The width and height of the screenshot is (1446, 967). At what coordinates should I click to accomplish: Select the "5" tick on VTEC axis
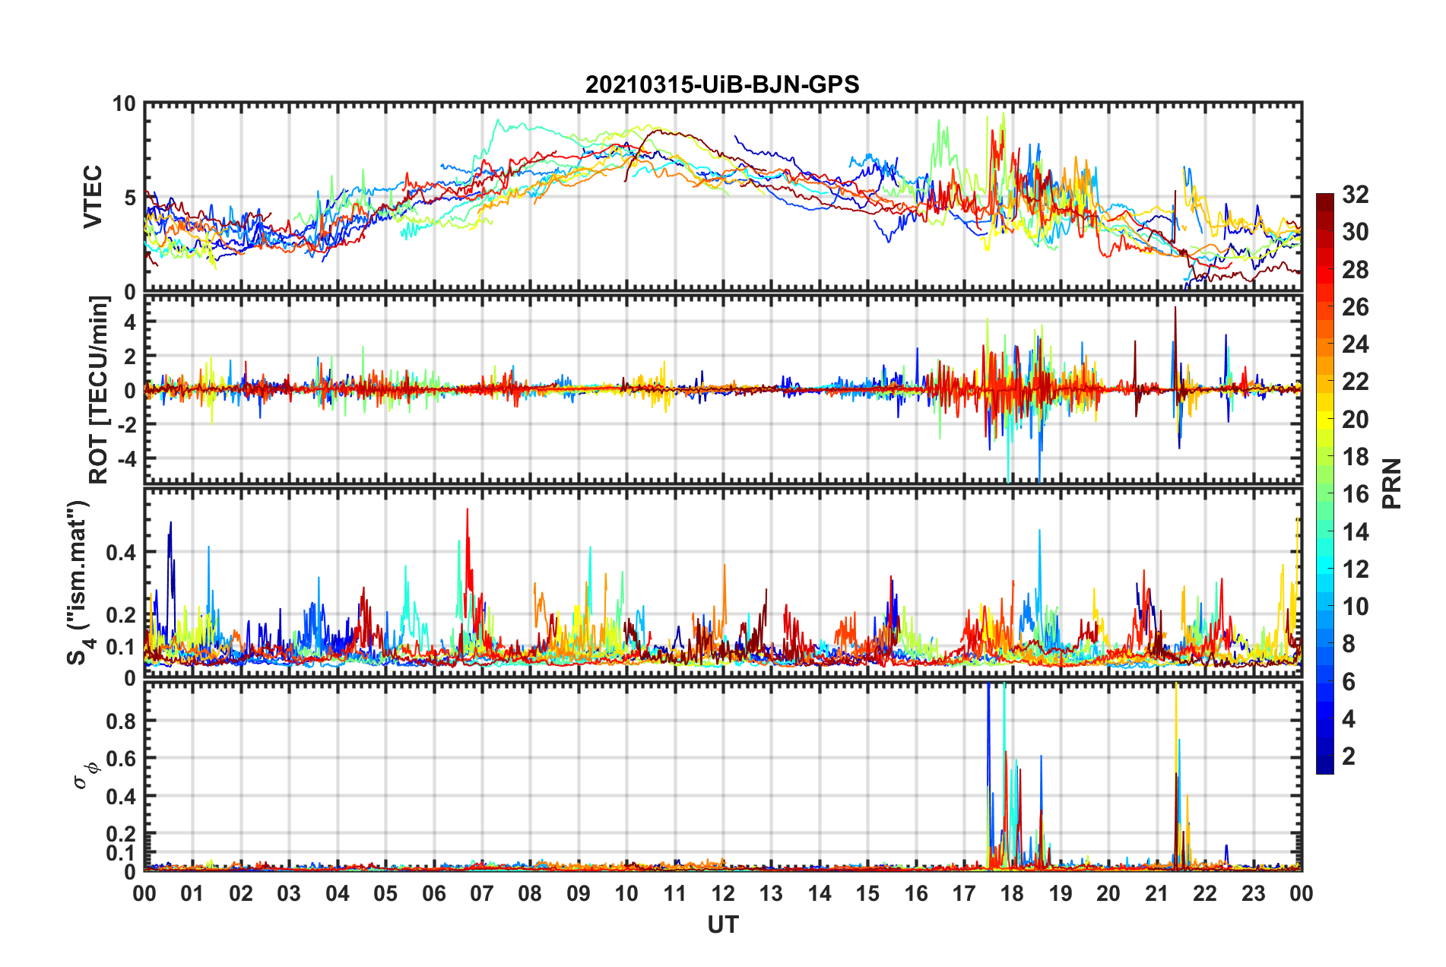pos(129,198)
